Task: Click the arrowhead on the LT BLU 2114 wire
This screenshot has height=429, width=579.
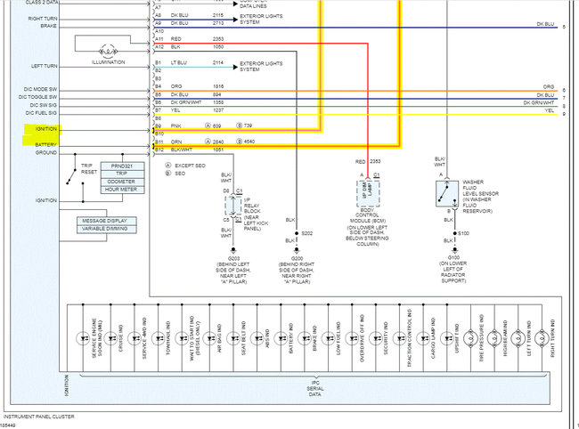Action: (235, 67)
